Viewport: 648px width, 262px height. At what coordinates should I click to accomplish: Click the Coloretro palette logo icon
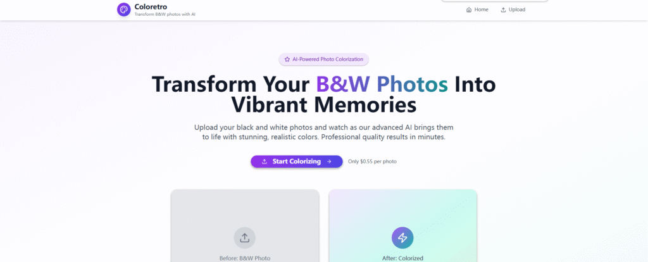click(x=123, y=9)
